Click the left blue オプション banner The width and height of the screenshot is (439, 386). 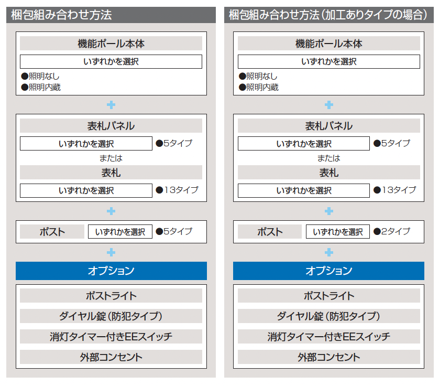(x=111, y=271)
